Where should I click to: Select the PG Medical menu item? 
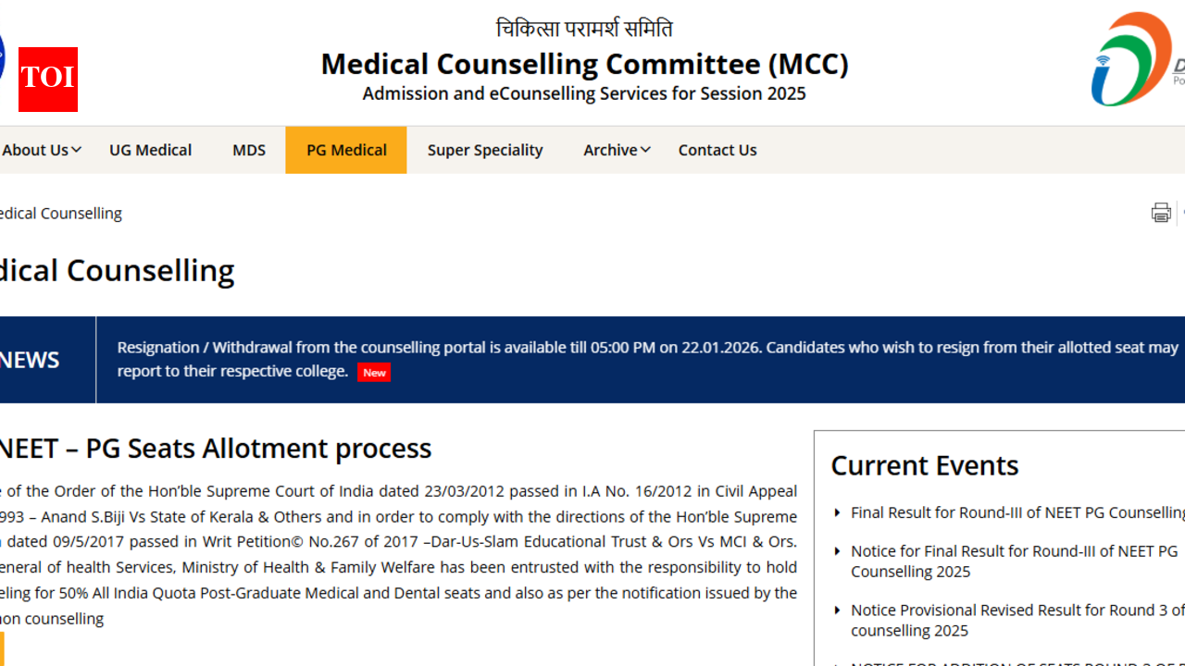tap(346, 150)
